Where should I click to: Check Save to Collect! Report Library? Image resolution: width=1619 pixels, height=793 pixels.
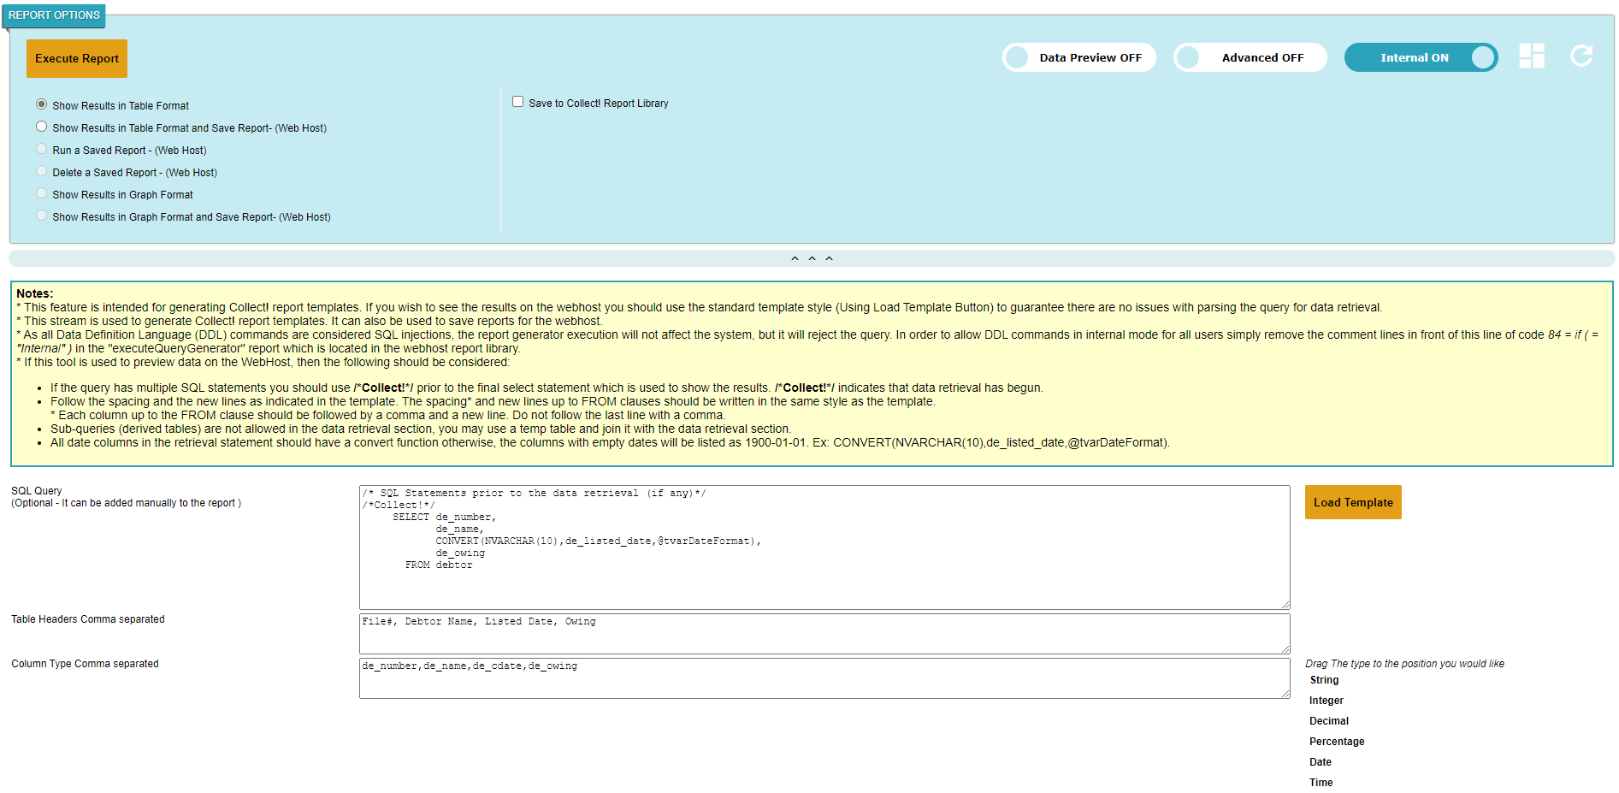coord(517,102)
